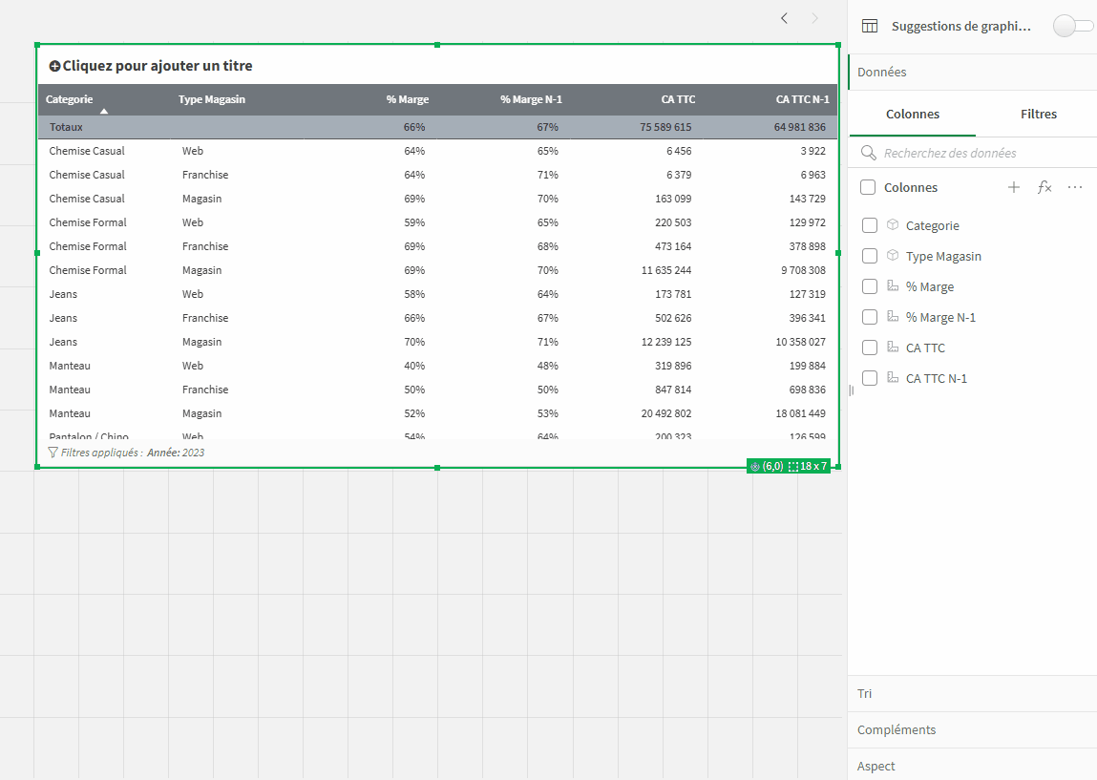The width and height of the screenshot is (1097, 780).
Task: Click the value 20 492 802
Action: 666,413
